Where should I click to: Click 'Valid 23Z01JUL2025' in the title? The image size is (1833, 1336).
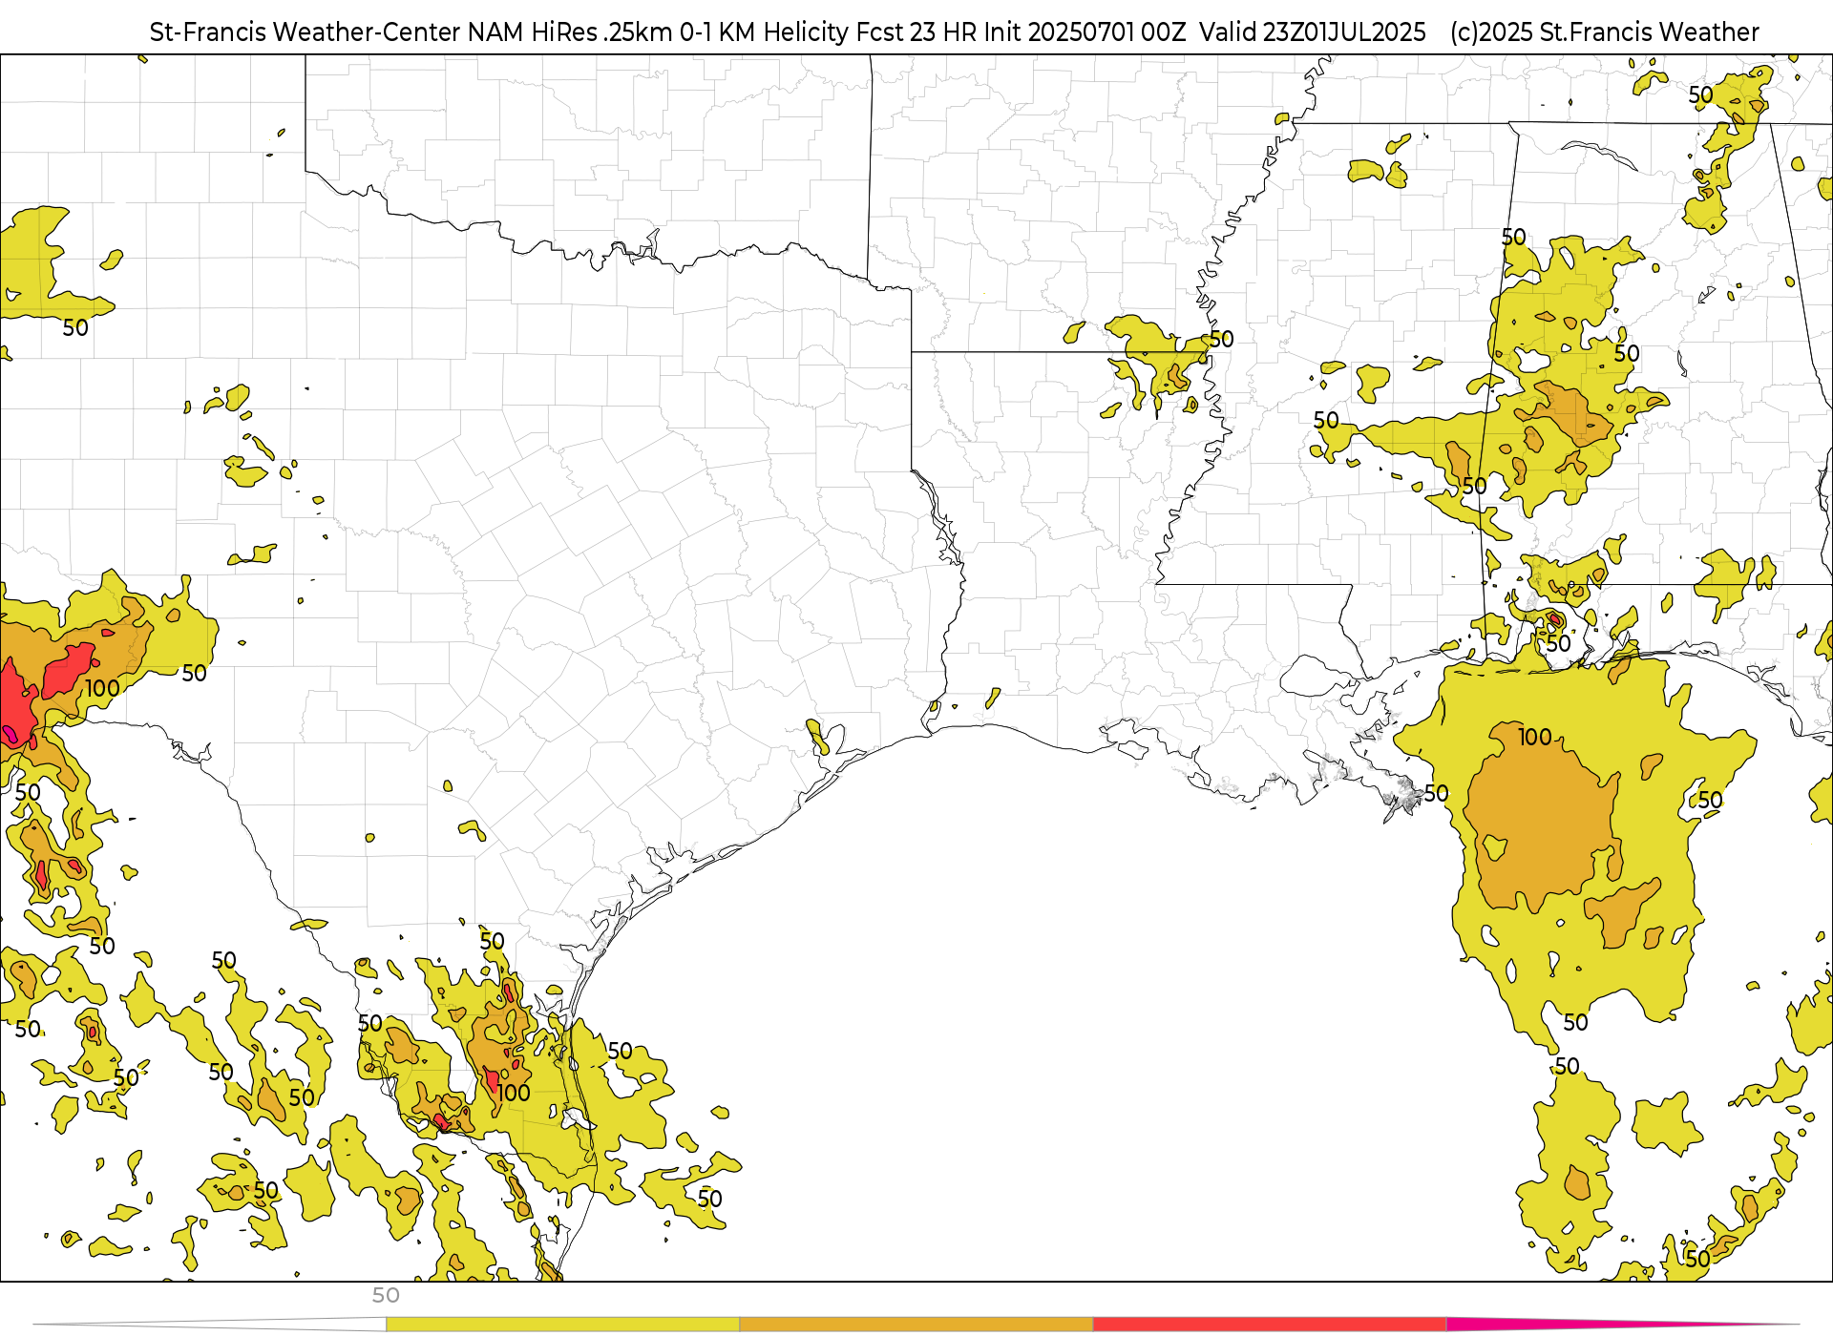(x=1313, y=32)
